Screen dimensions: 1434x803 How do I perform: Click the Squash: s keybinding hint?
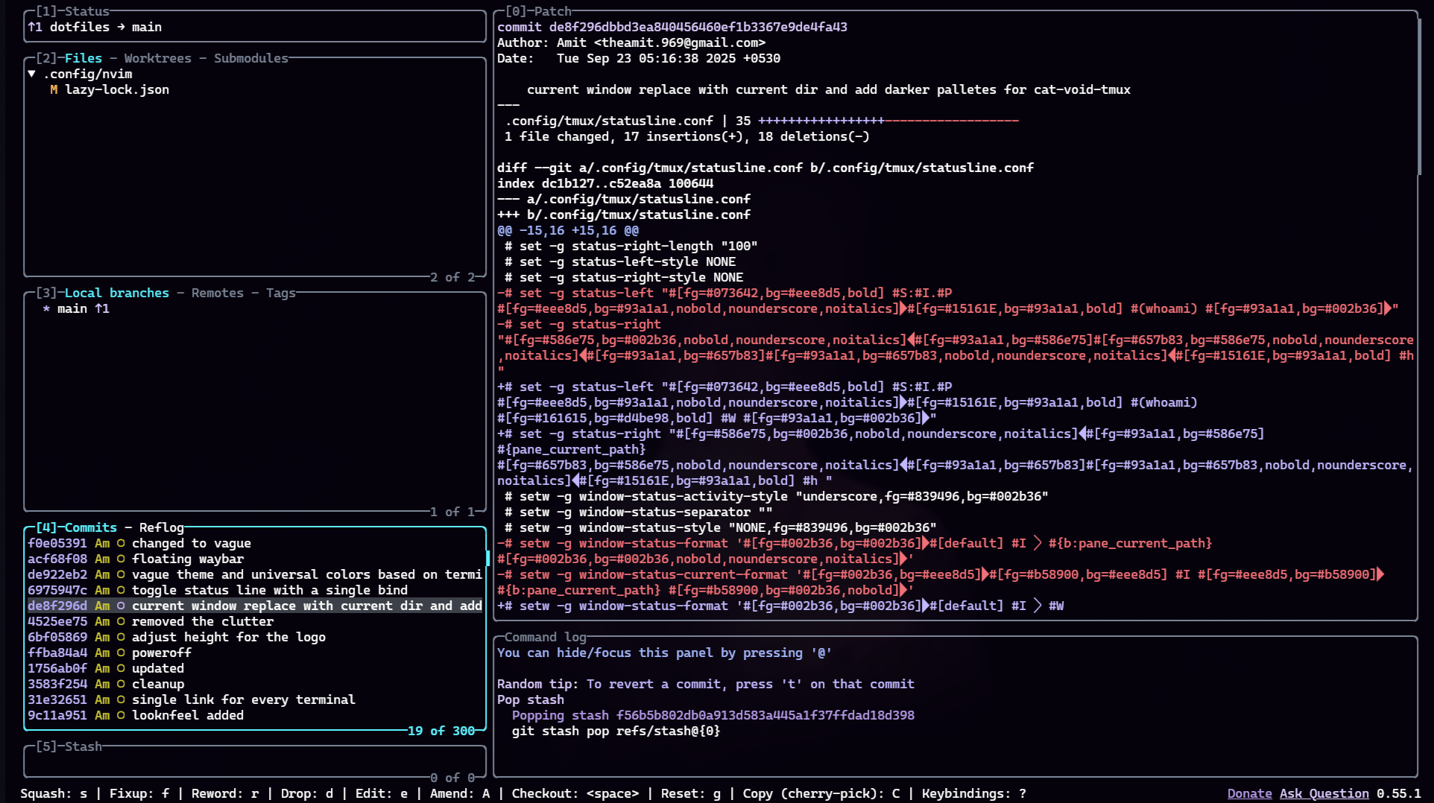tap(54, 793)
